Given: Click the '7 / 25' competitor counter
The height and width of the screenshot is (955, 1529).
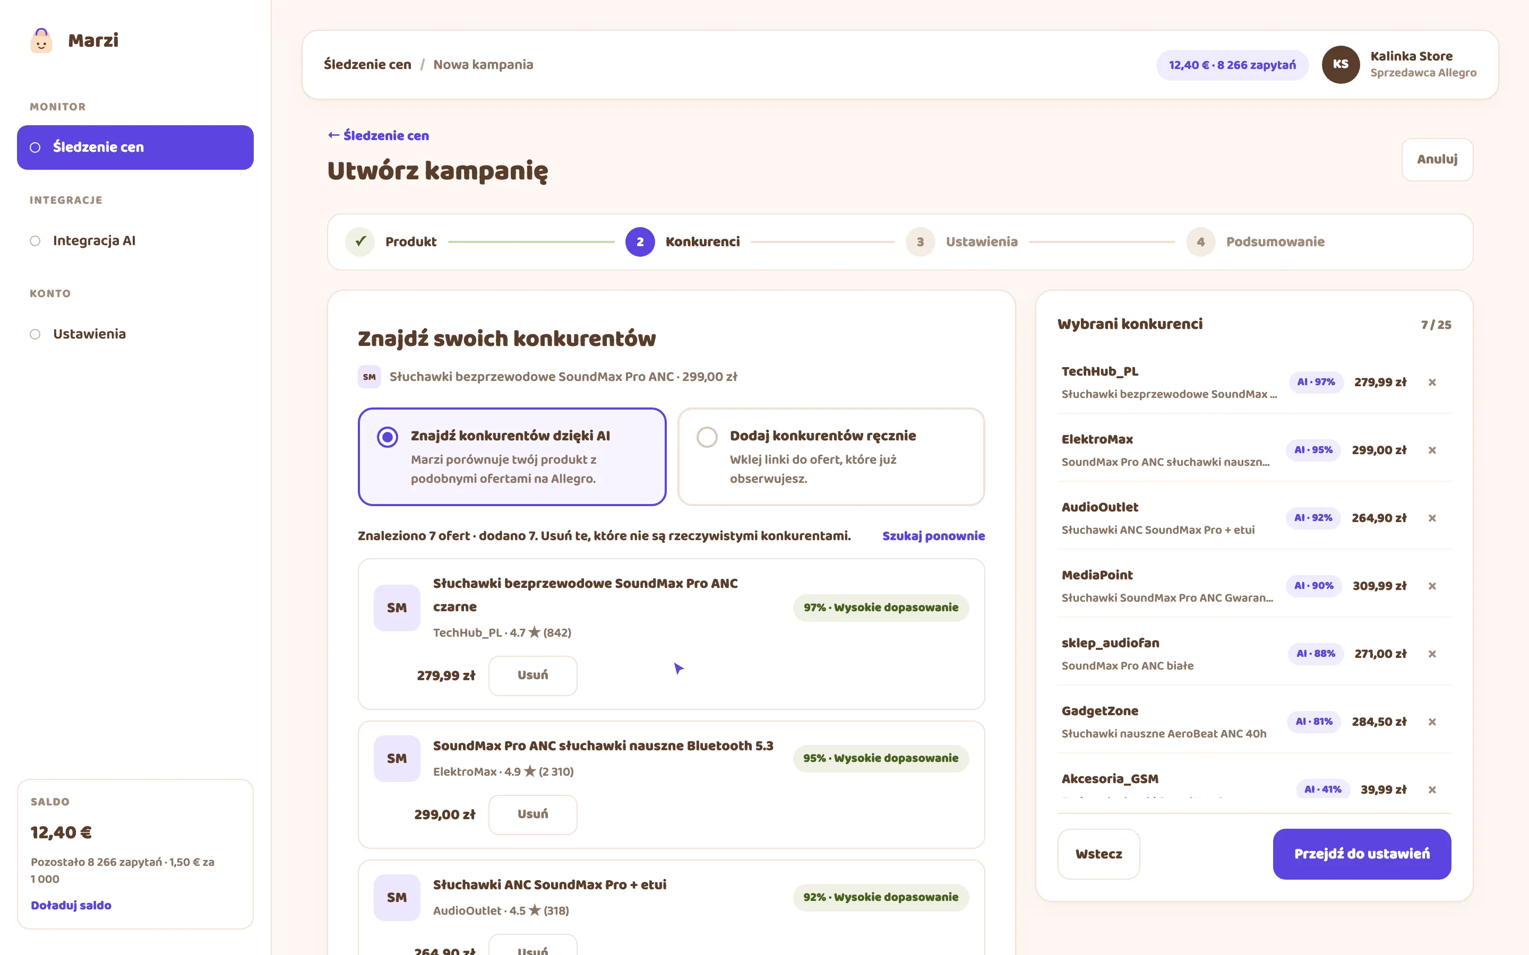Looking at the screenshot, I should [x=1436, y=325].
